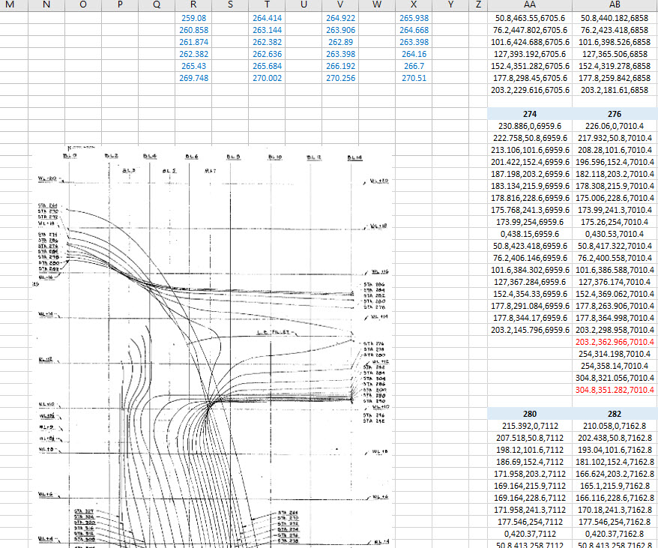Click cell with value 264.414
Screen dimensions: 658x548
[267, 18]
